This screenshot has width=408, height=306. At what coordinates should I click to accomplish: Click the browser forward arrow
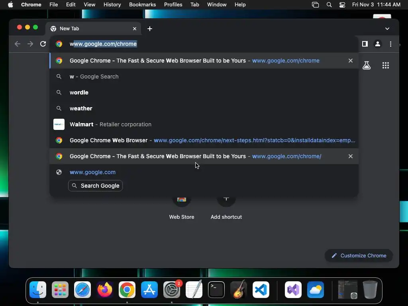coord(30,44)
